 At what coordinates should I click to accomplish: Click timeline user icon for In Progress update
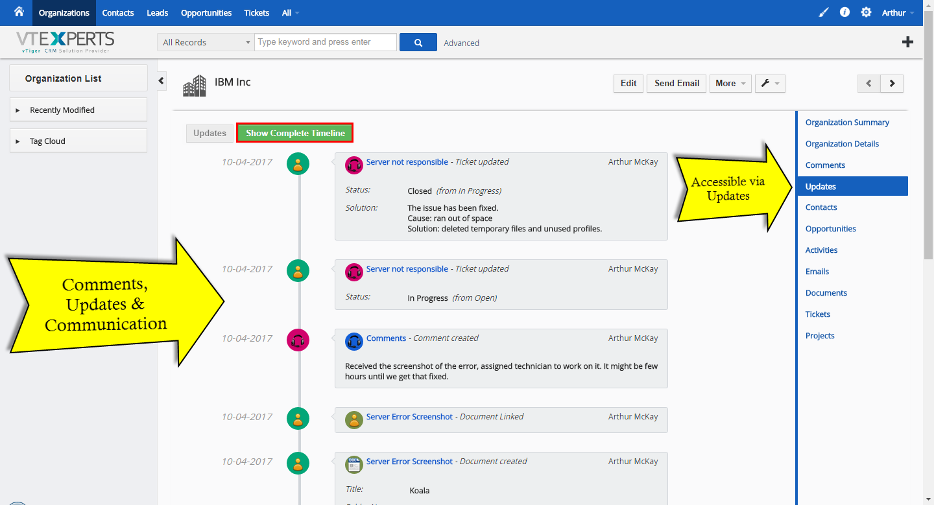298,270
